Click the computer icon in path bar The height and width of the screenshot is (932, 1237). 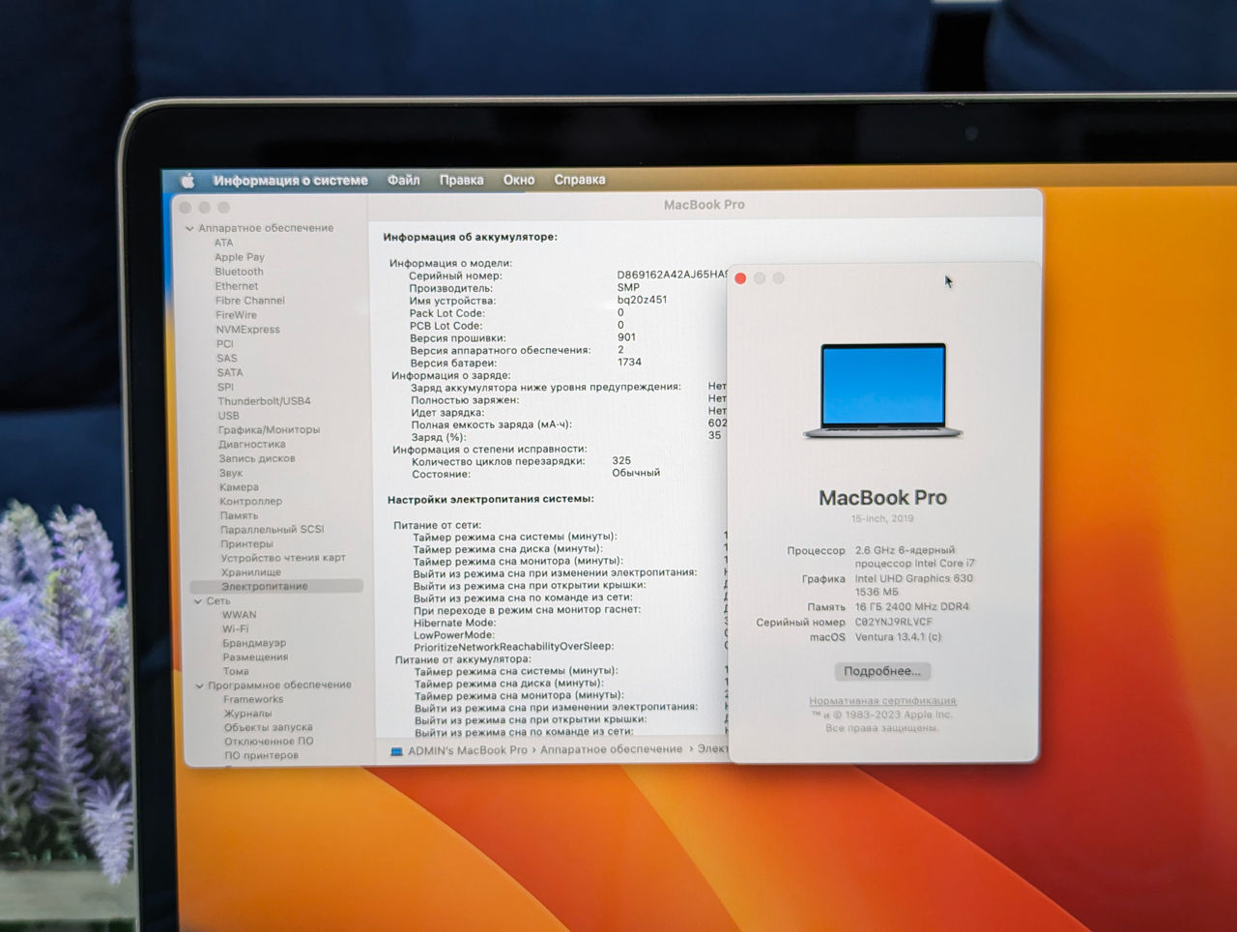click(396, 751)
